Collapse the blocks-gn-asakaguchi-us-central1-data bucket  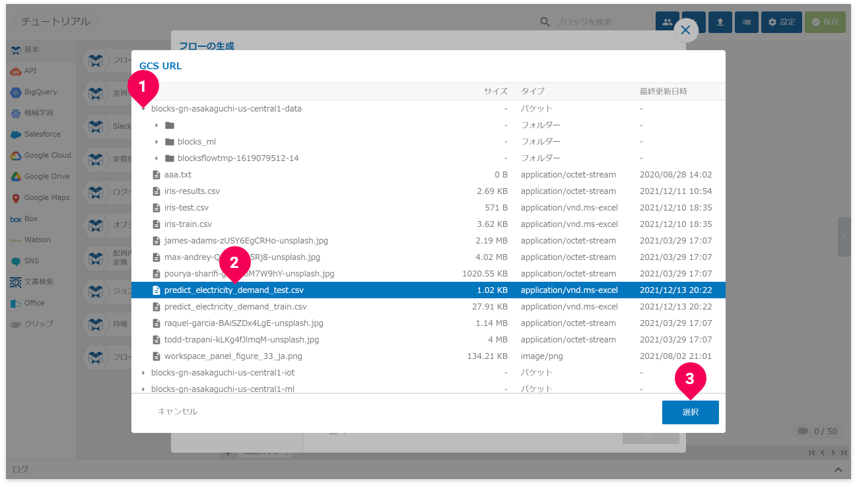tap(143, 109)
